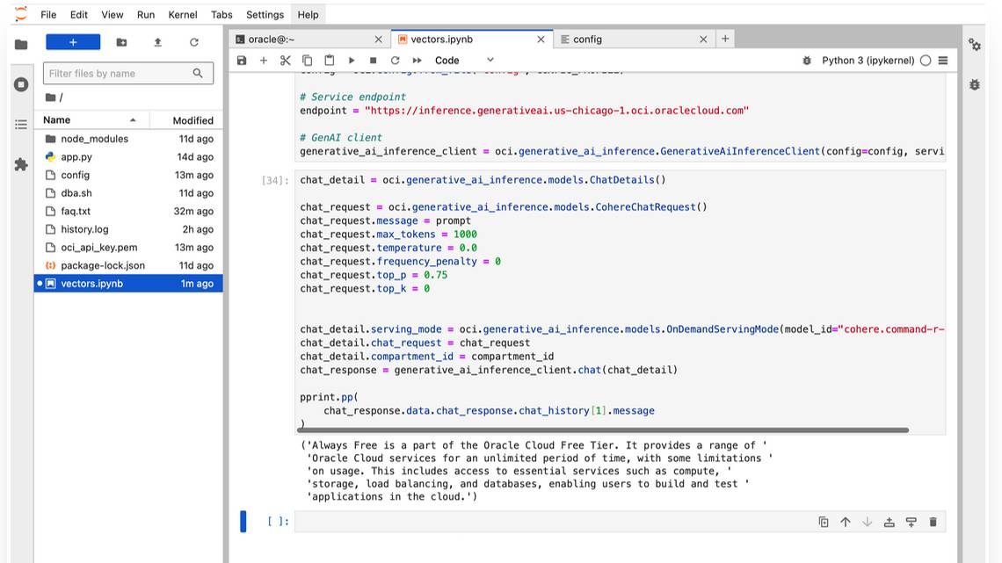1002x563 pixels.
Task: Enable the debugger bug icon in toolbar
Action: (807, 60)
